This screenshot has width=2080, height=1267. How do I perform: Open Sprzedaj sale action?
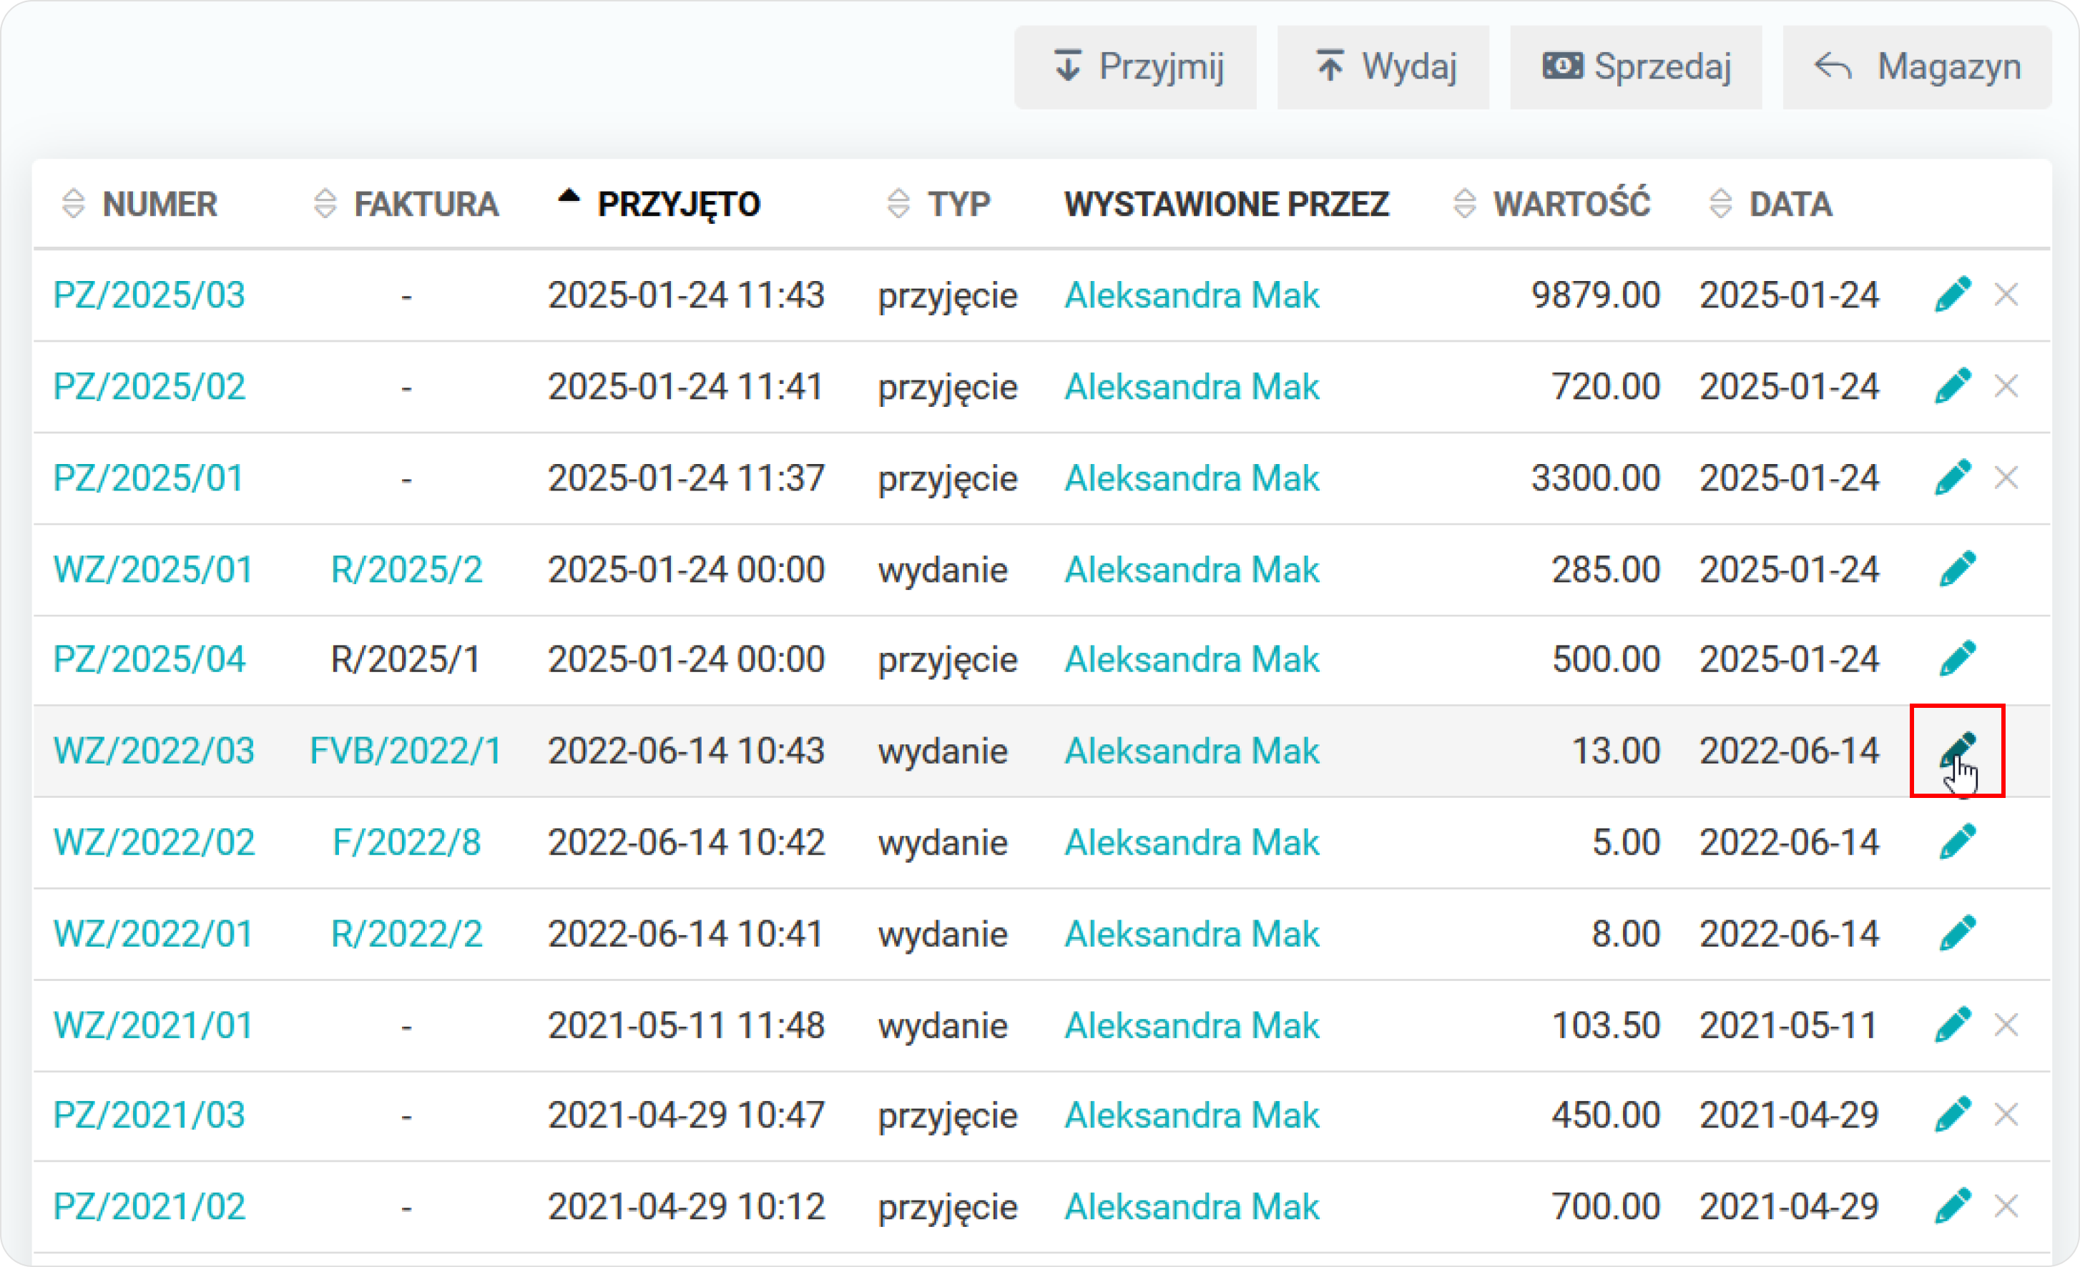[1635, 66]
